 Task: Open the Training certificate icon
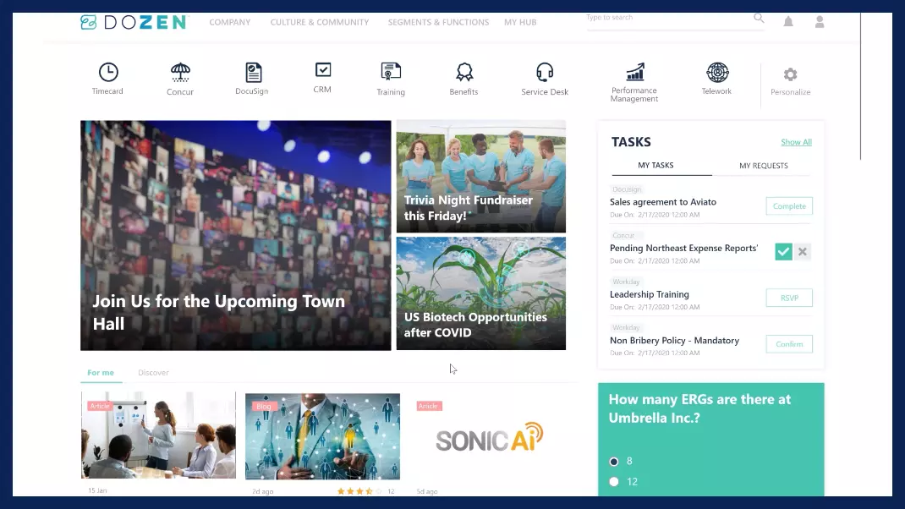(391, 73)
